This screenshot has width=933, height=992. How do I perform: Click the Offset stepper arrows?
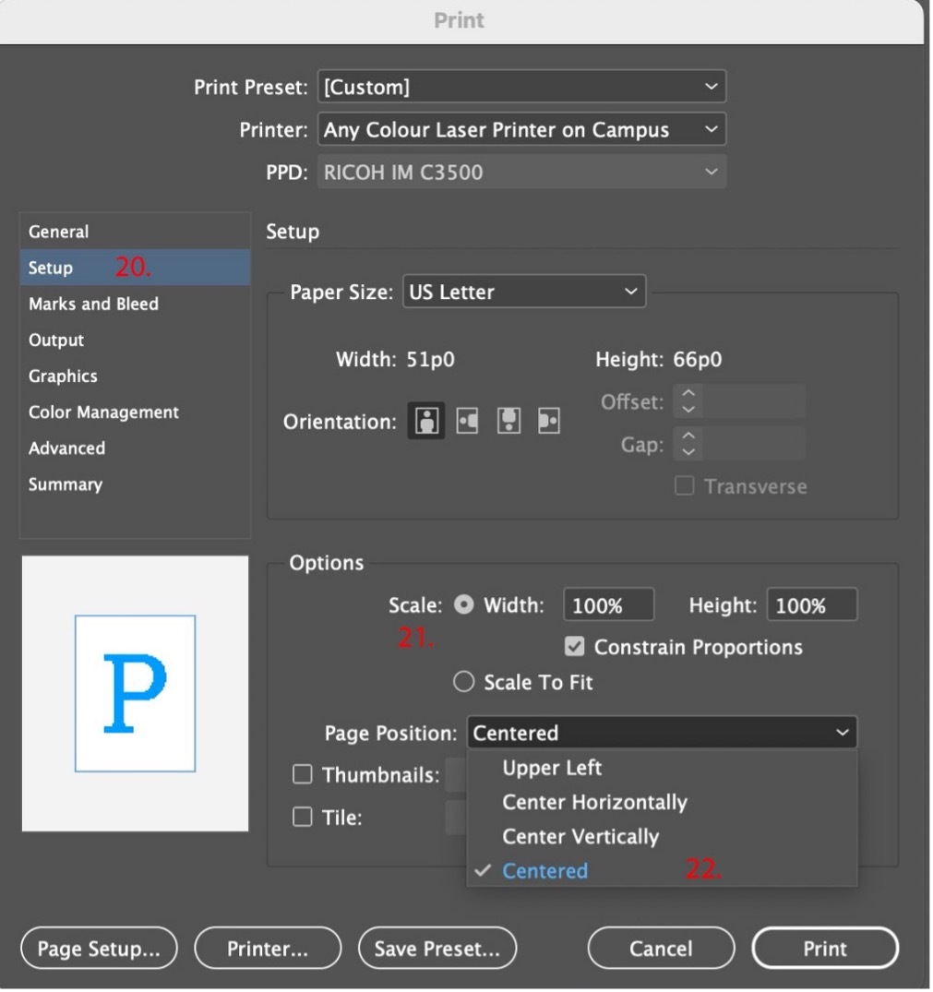point(688,401)
